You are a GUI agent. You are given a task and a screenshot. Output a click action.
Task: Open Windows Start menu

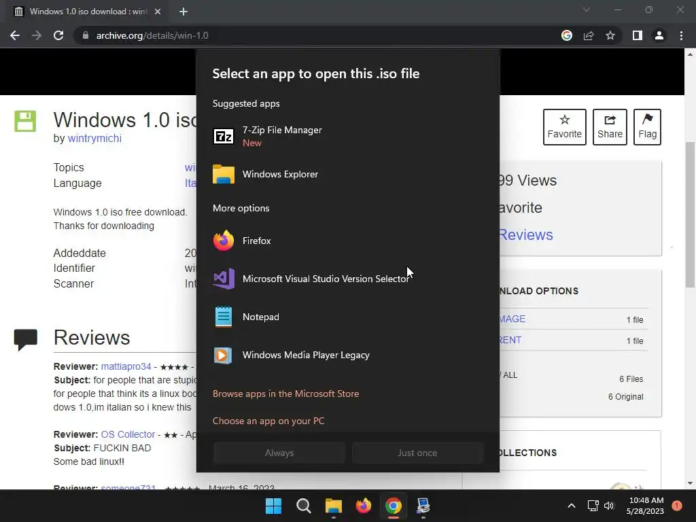(x=273, y=506)
